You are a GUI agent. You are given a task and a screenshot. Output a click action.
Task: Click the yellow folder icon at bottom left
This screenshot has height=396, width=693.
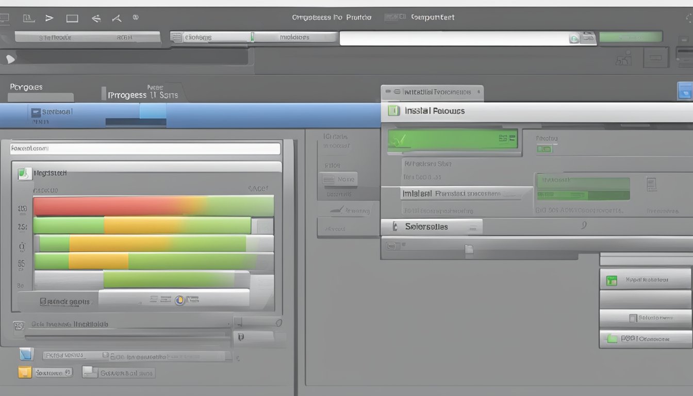[25, 372]
